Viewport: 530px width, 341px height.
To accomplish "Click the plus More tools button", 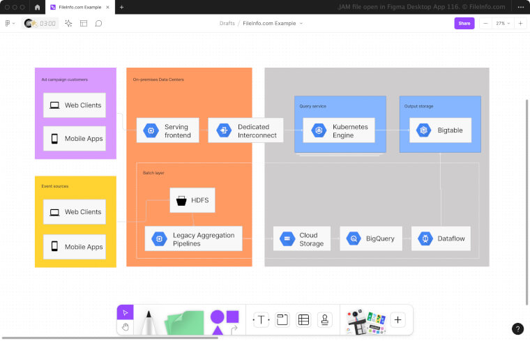I will (397, 320).
